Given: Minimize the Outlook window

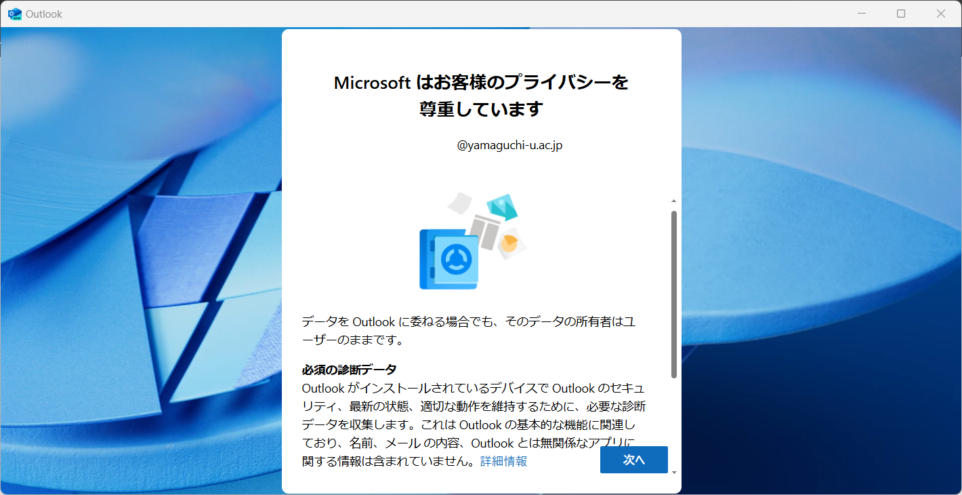Looking at the screenshot, I should [862, 14].
